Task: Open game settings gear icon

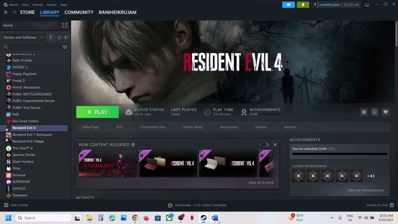Action: 364,112
